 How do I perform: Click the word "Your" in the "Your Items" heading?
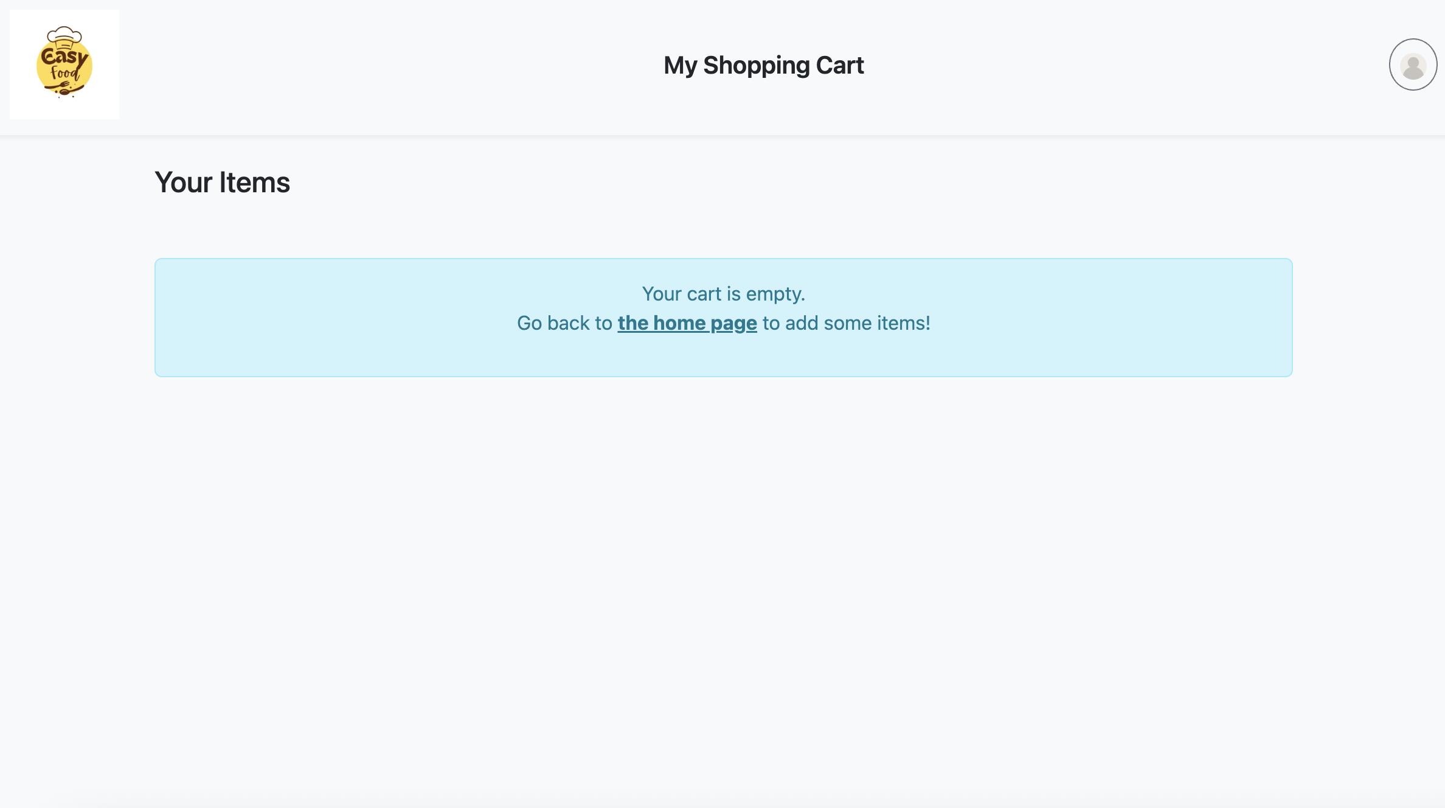pyautogui.click(x=183, y=182)
